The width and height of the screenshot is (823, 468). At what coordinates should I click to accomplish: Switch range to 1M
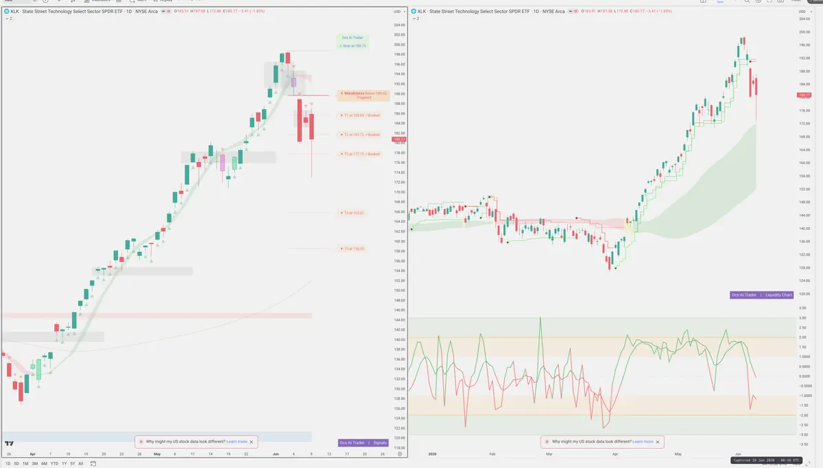[25, 464]
